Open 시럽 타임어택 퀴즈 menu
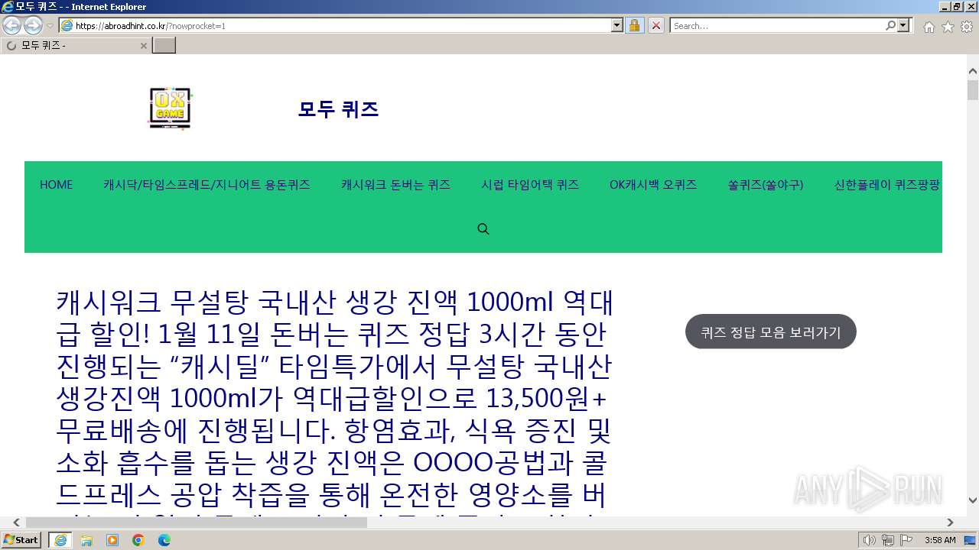This screenshot has height=550, width=979. tap(530, 184)
